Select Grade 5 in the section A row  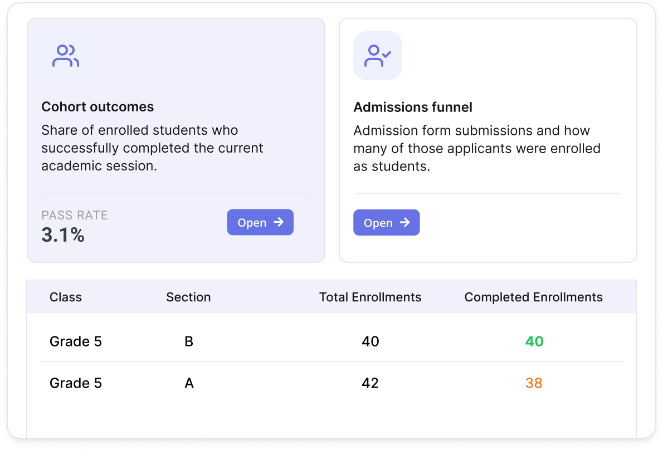[x=76, y=383]
